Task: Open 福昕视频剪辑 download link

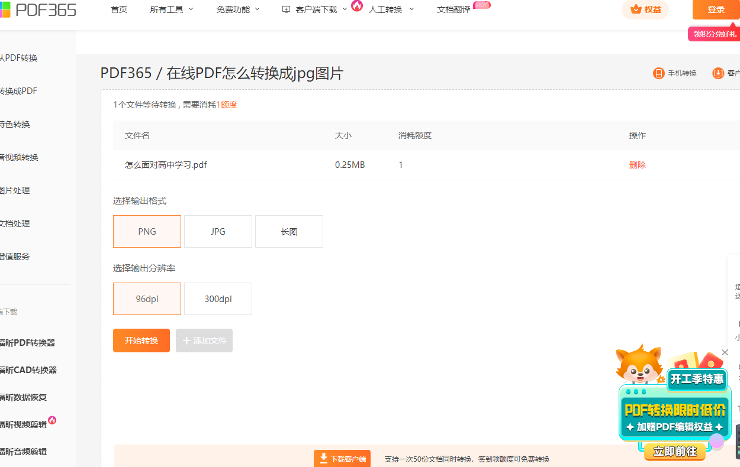Action: [x=24, y=424]
